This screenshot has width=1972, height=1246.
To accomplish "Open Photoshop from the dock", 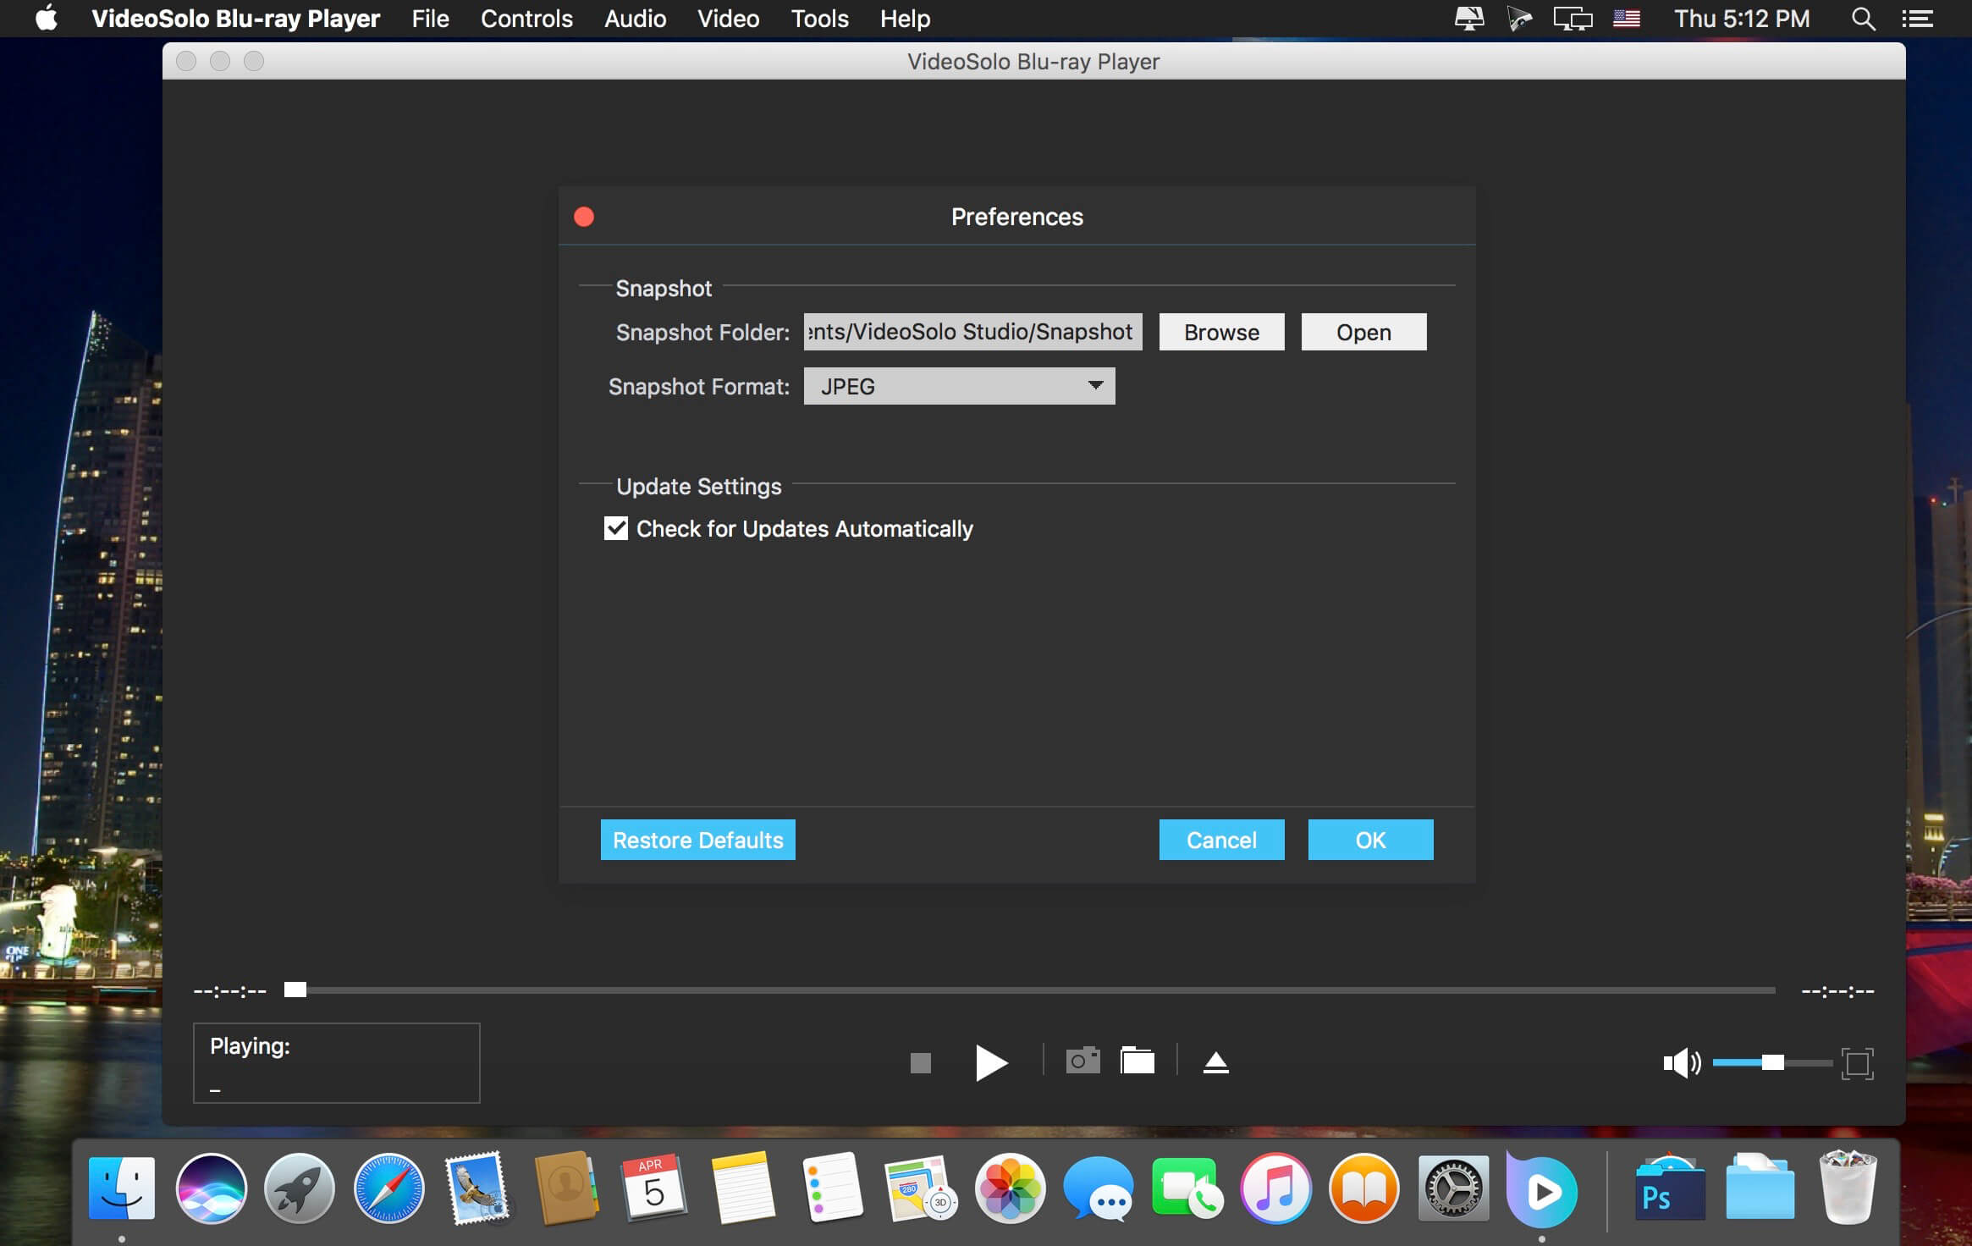I will coord(1669,1190).
